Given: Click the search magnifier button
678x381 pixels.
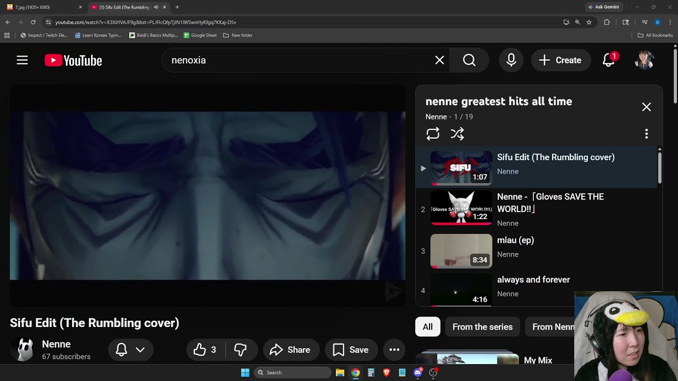Looking at the screenshot, I should pyautogui.click(x=469, y=60).
